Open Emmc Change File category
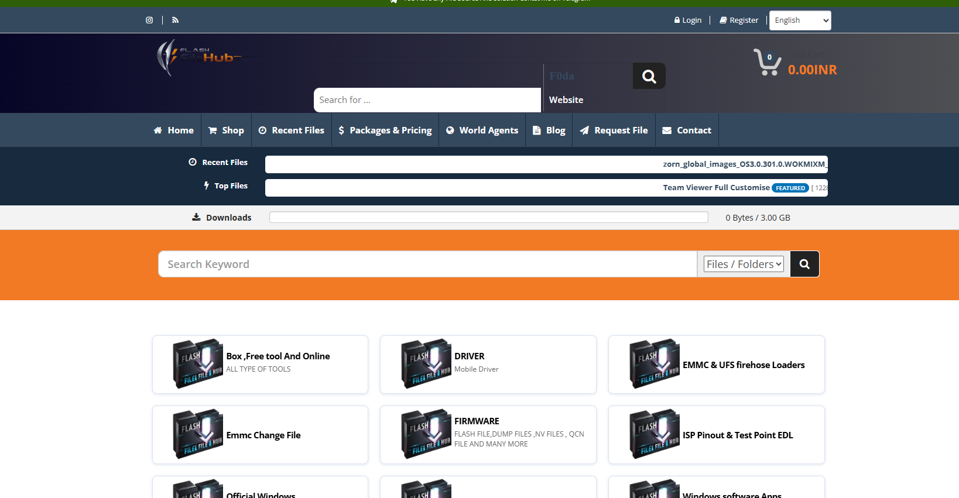The width and height of the screenshot is (959, 498). (263, 435)
